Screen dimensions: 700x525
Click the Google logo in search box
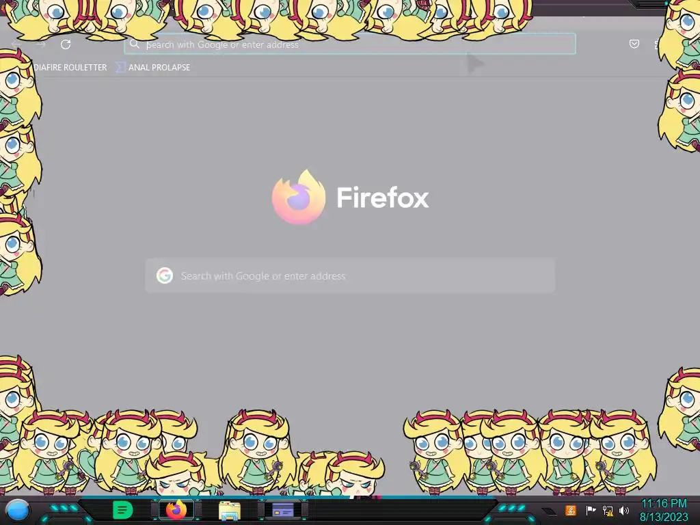click(x=164, y=275)
